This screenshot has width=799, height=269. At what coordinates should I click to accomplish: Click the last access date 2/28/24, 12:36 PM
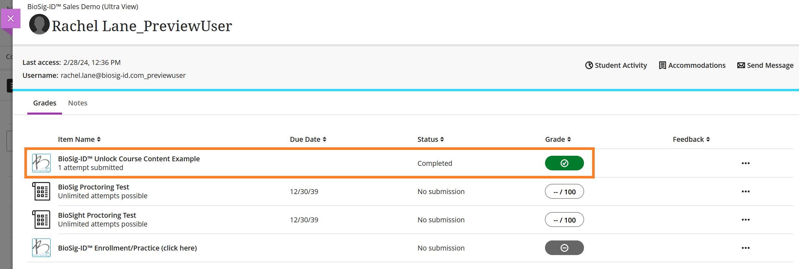click(x=92, y=62)
